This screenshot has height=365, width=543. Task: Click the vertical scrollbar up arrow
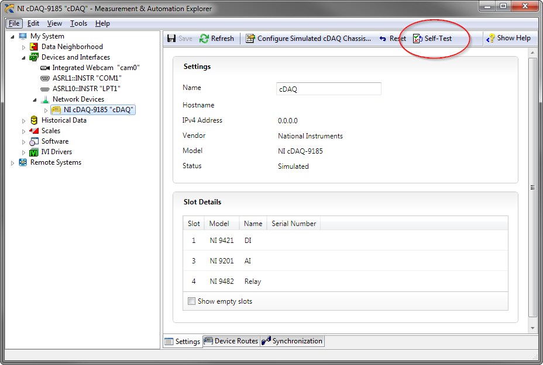[532, 53]
